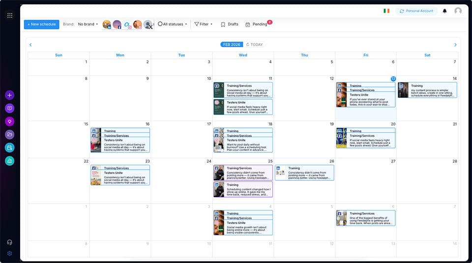Click the Irish flag language icon
Image resolution: width=472 pixels, height=263 pixels.
[386, 11]
